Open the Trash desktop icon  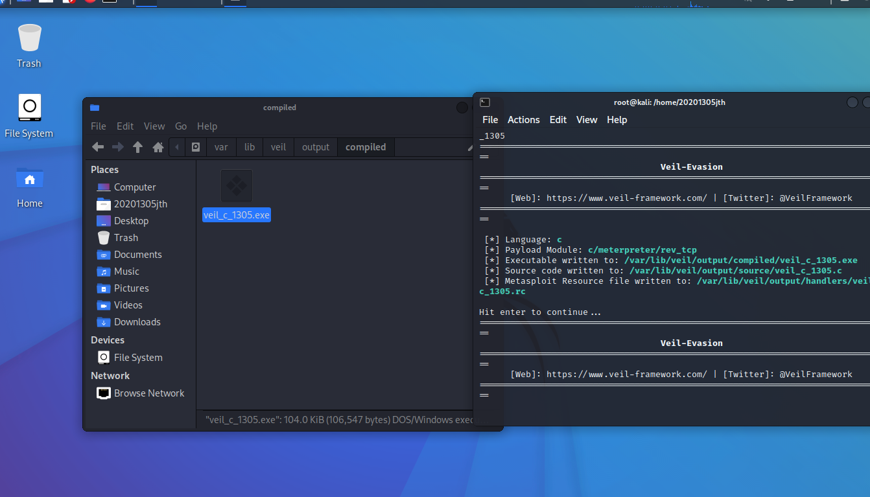(x=29, y=38)
